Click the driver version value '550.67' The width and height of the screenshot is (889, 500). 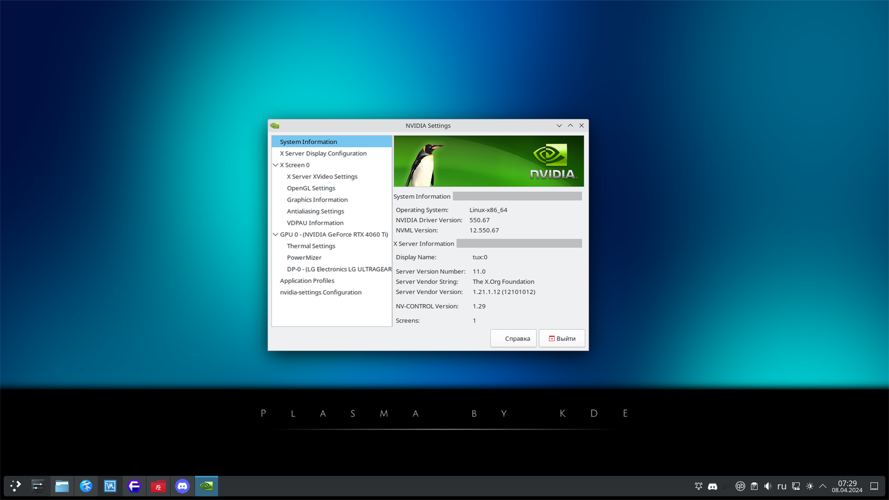[479, 220]
